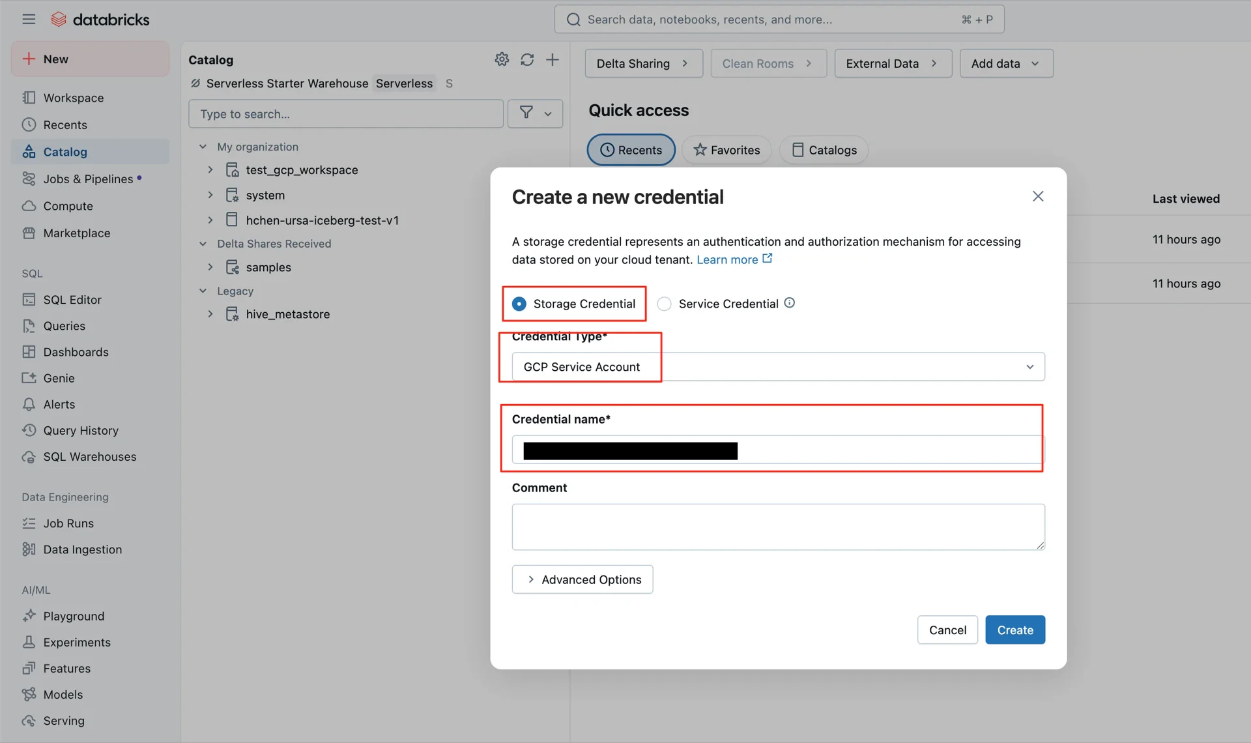The height and width of the screenshot is (743, 1251).
Task: Open the catalog filter funnel
Action: (x=535, y=113)
